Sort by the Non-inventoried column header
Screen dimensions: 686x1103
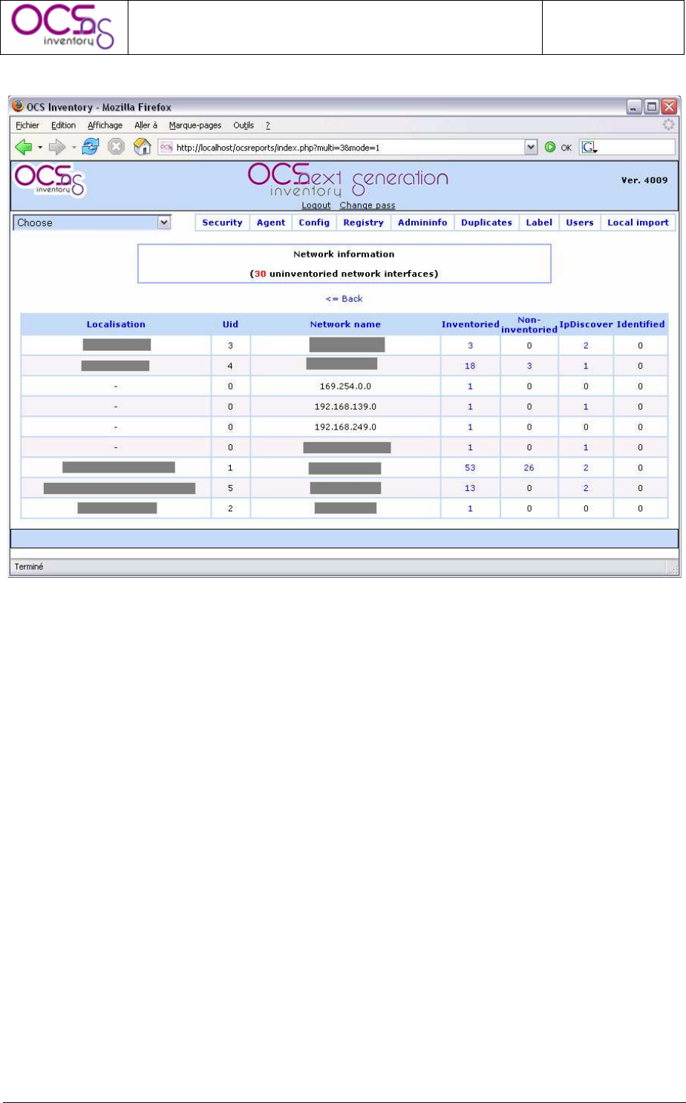click(529, 324)
